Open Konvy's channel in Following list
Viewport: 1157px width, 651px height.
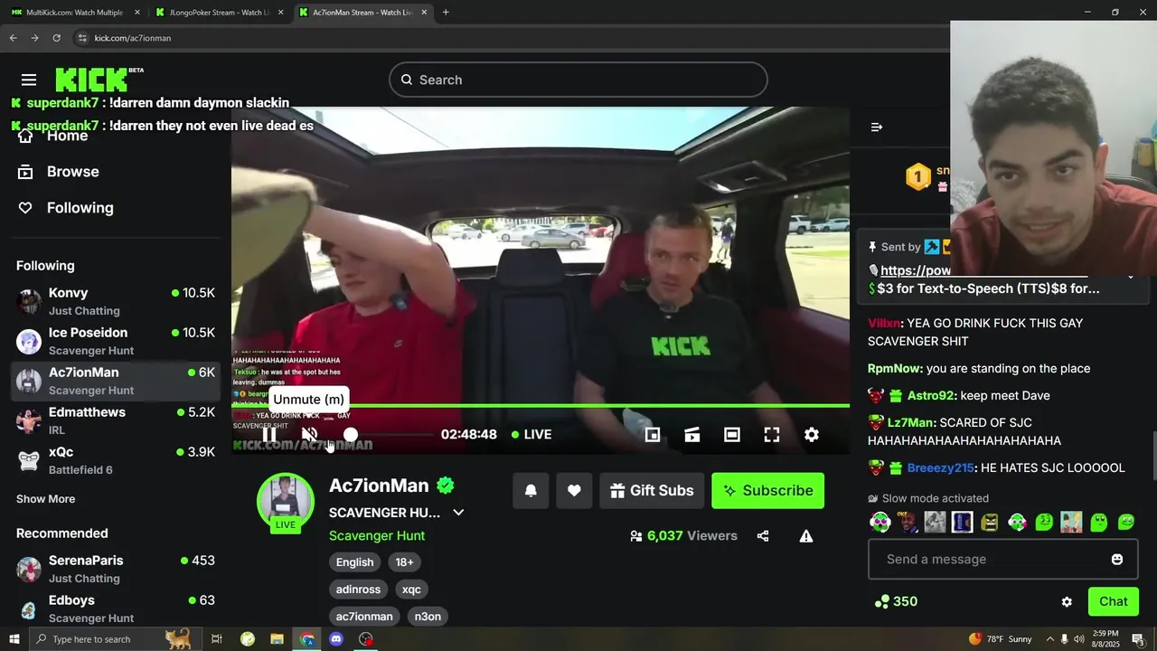click(x=116, y=301)
